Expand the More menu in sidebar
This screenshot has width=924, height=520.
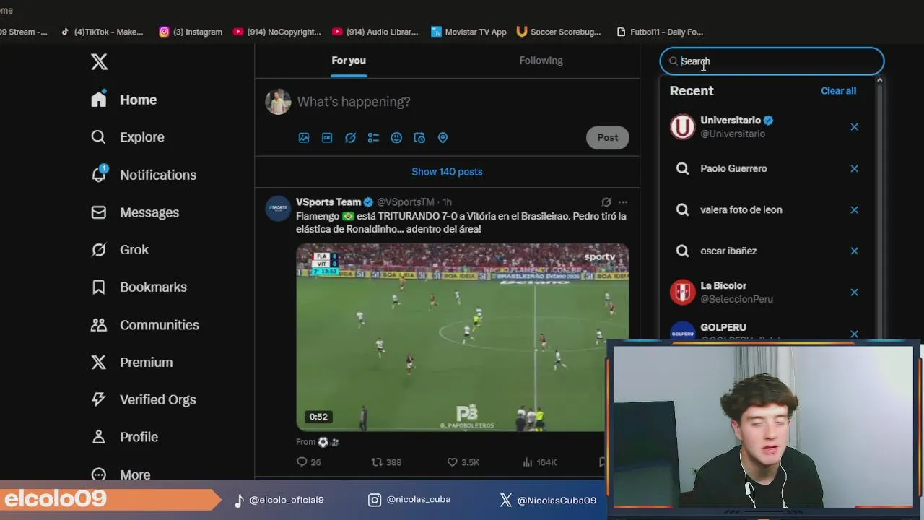(x=121, y=474)
